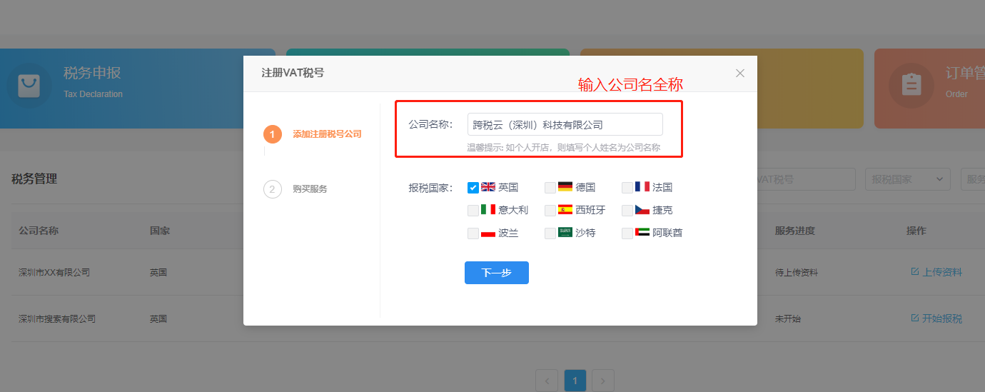Image resolution: width=985 pixels, height=392 pixels.
Task: Click the 温馨提示 hint text
Action: 564,148
